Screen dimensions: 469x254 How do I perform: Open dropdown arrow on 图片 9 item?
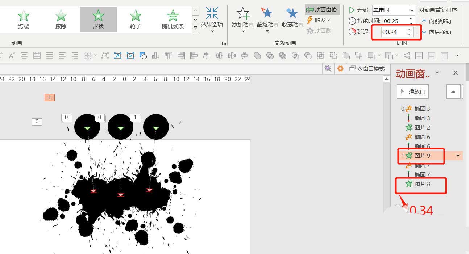pos(458,156)
